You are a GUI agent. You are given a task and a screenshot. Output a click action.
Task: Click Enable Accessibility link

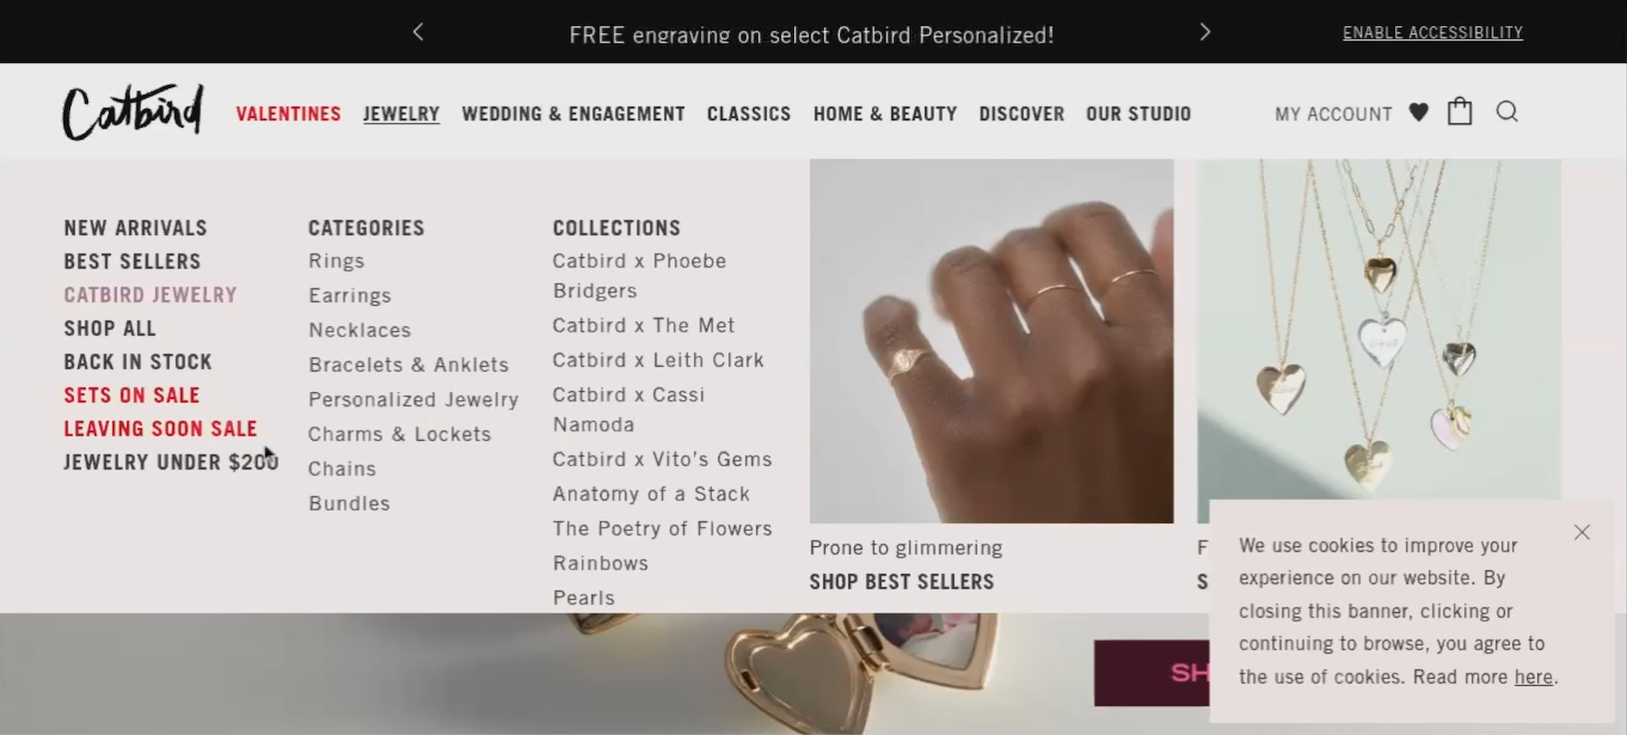pos(1432,32)
